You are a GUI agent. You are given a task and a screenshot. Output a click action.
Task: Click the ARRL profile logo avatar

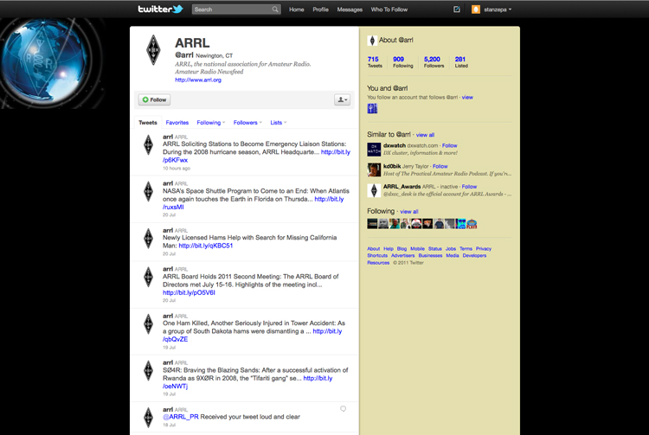[153, 51]
